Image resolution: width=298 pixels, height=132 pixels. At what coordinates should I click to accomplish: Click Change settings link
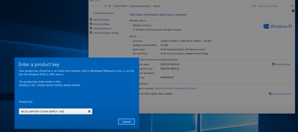coord(282,64)
